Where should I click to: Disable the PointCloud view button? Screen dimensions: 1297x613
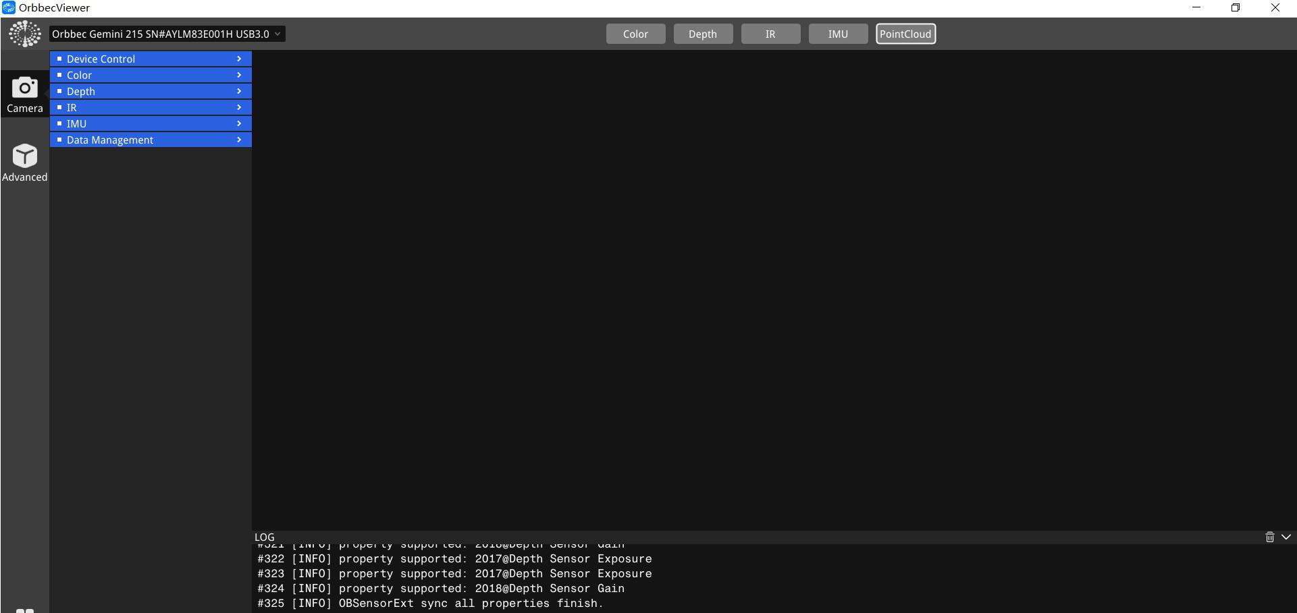905,34
